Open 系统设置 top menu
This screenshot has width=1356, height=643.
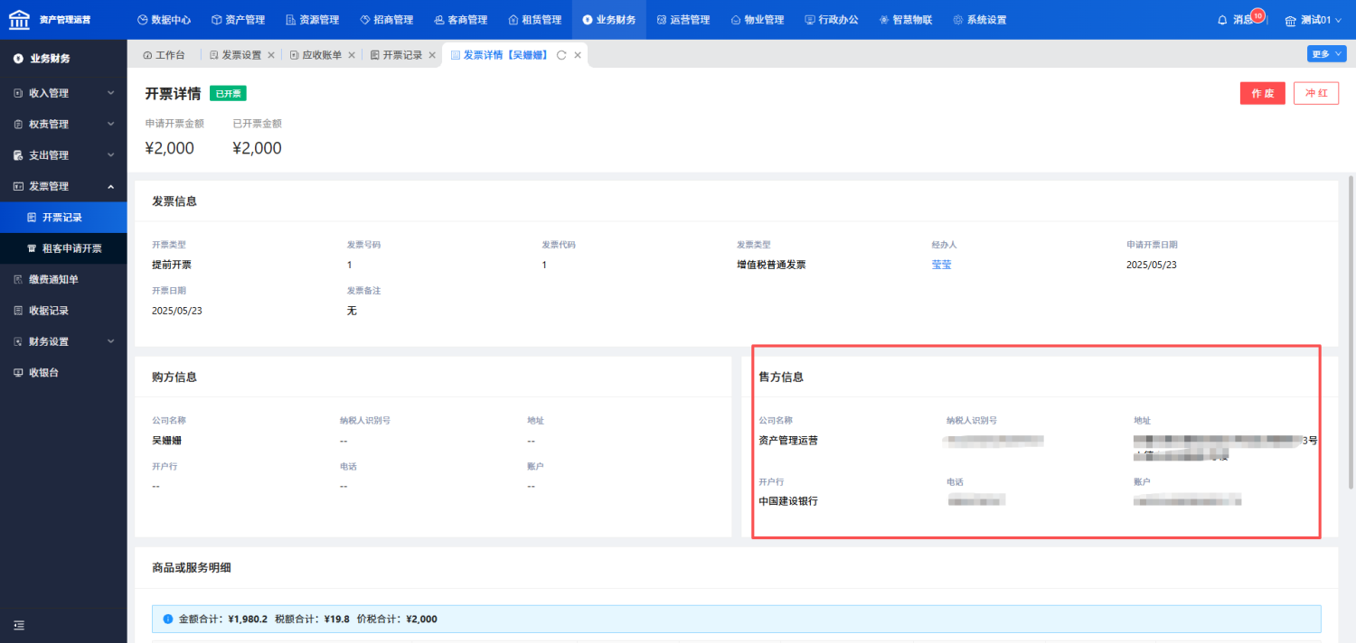[x=980, y=20]
